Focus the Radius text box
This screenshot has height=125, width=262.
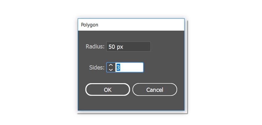pos(128,47)
